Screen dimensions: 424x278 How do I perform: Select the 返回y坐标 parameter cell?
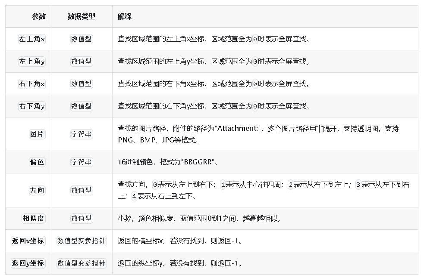click(x=28, y=263)
